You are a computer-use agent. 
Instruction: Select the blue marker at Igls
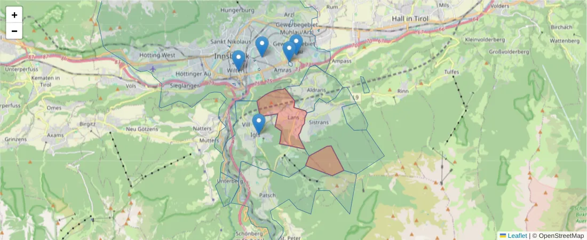[259, 124]
